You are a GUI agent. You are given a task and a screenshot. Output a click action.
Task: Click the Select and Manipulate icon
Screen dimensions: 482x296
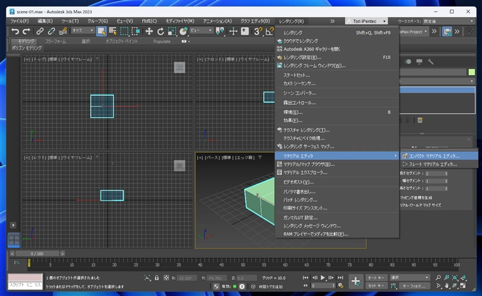(233, 31)
